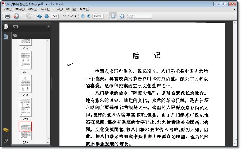Close the document using menu bar x
241x150 pixels.
click(235, 9)
